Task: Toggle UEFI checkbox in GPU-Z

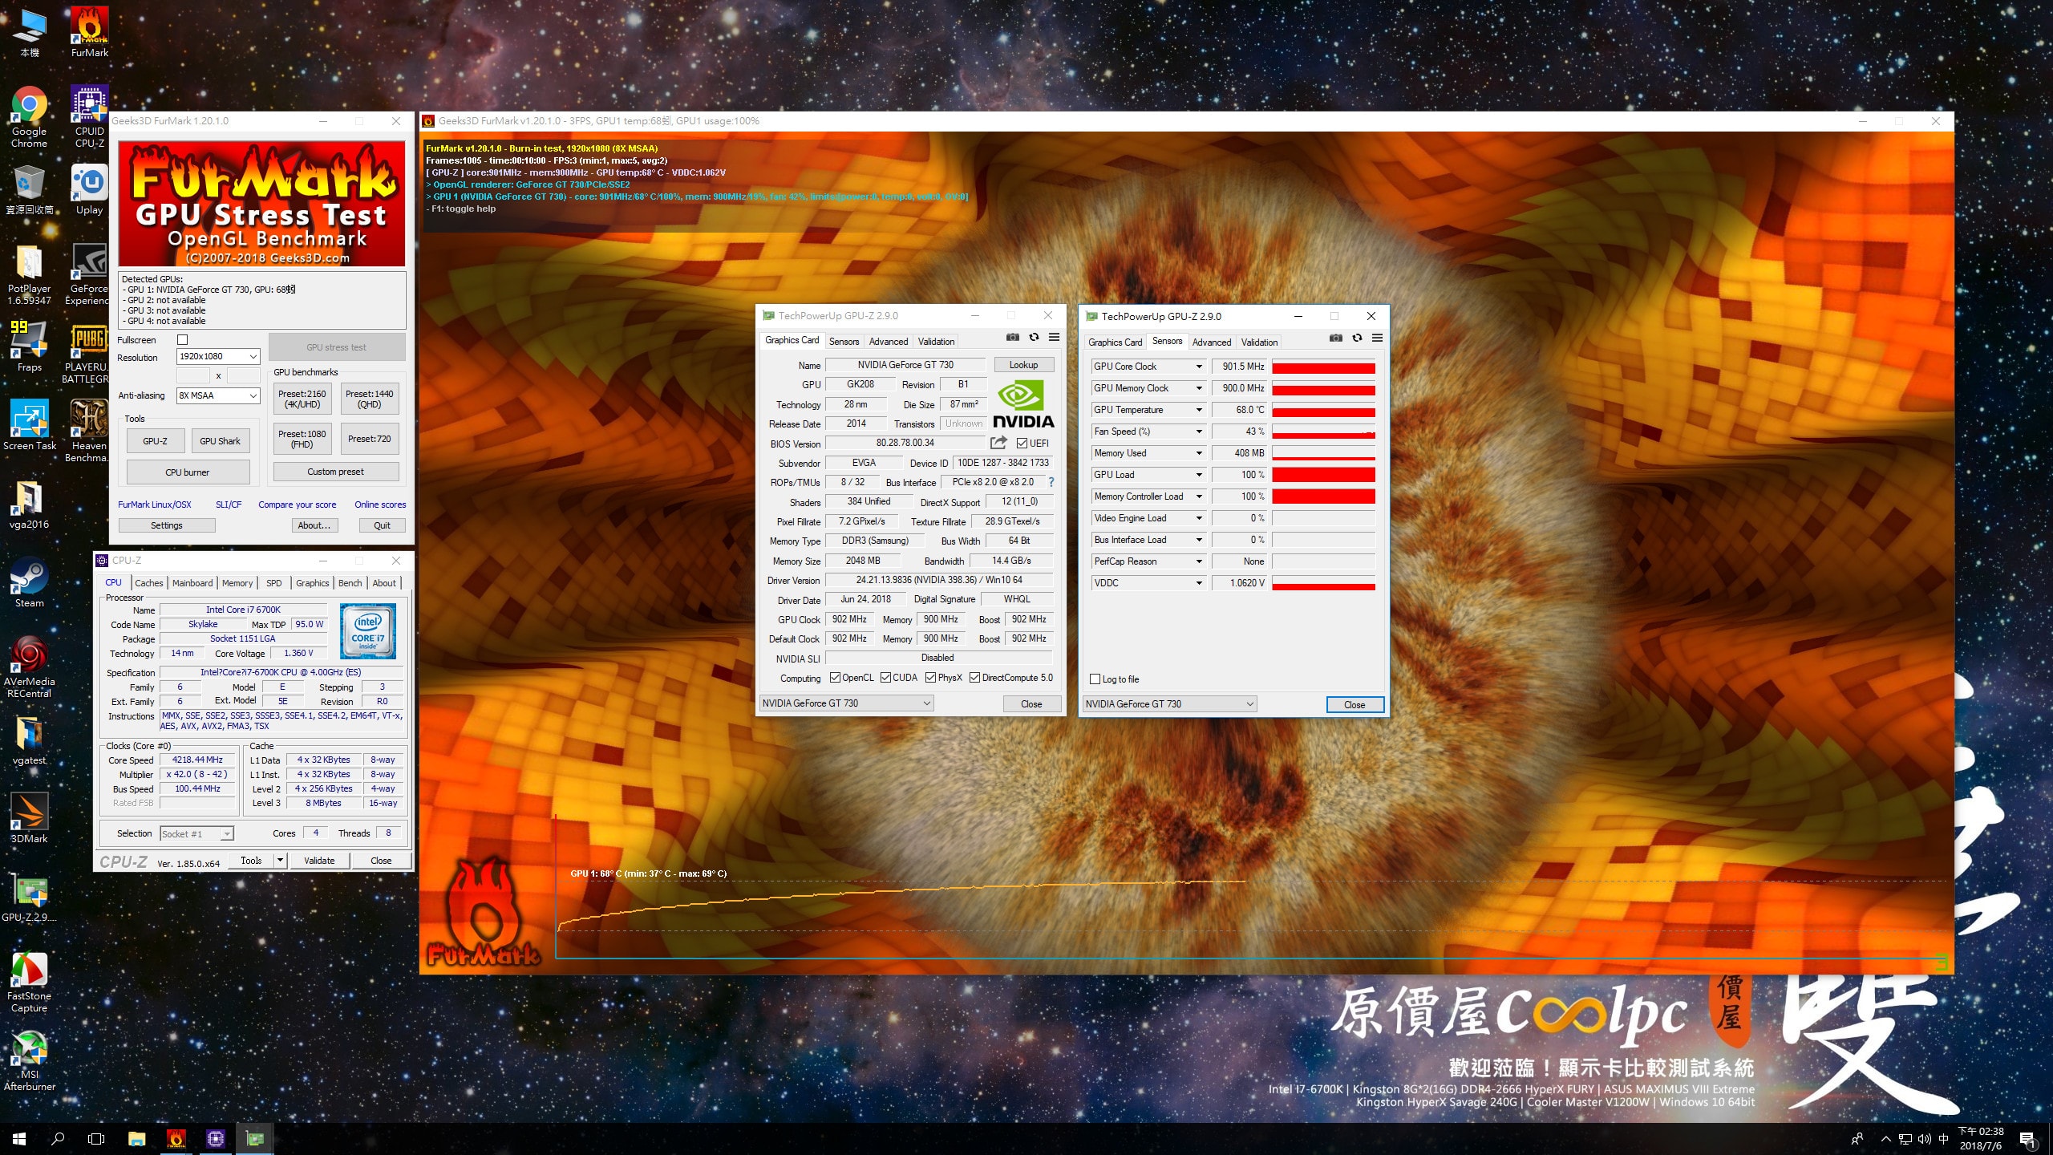Action: tap(1022, 443)
